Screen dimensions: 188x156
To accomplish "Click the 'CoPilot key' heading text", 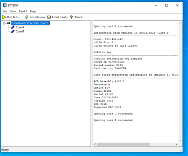I will click(103, 52).
